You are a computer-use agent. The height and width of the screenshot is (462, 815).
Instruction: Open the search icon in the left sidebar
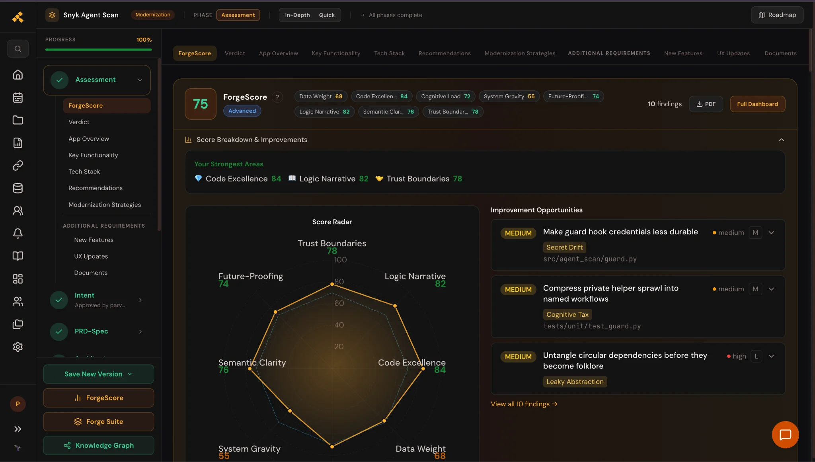(18, 49)
